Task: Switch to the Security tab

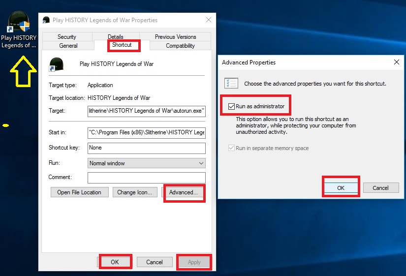Action: [67, 37]
